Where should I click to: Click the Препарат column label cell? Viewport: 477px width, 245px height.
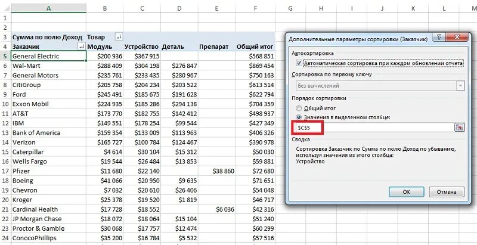[216, 46]
